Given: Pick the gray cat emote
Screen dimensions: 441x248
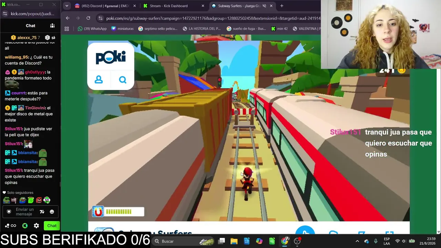Looking at the screenshot, I should 14,200.
